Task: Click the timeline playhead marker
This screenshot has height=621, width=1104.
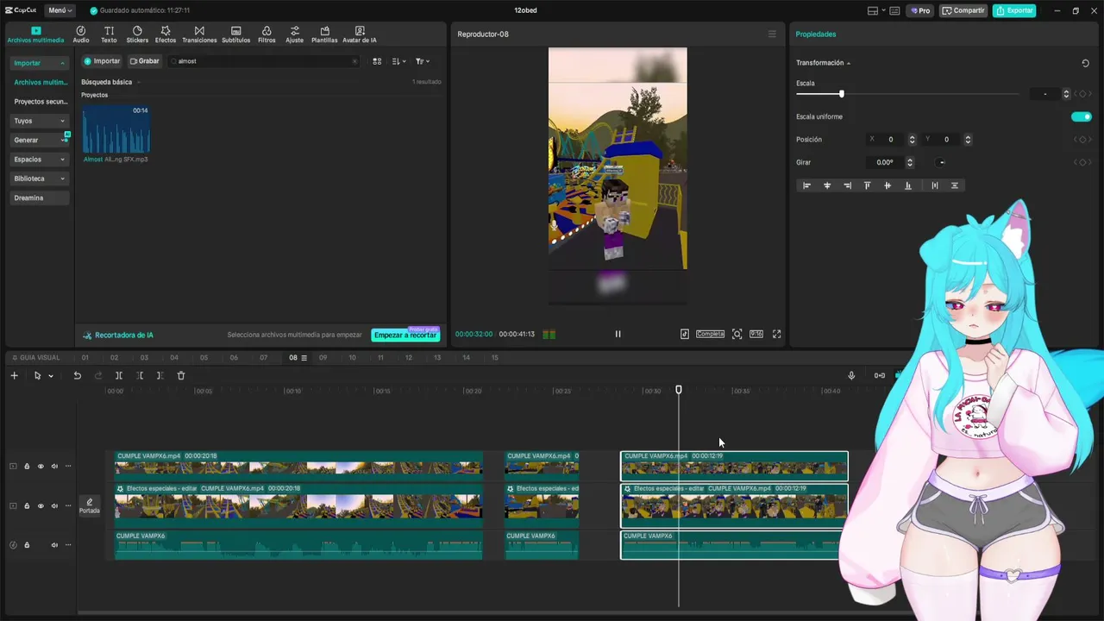Action: tap(679, 391)
